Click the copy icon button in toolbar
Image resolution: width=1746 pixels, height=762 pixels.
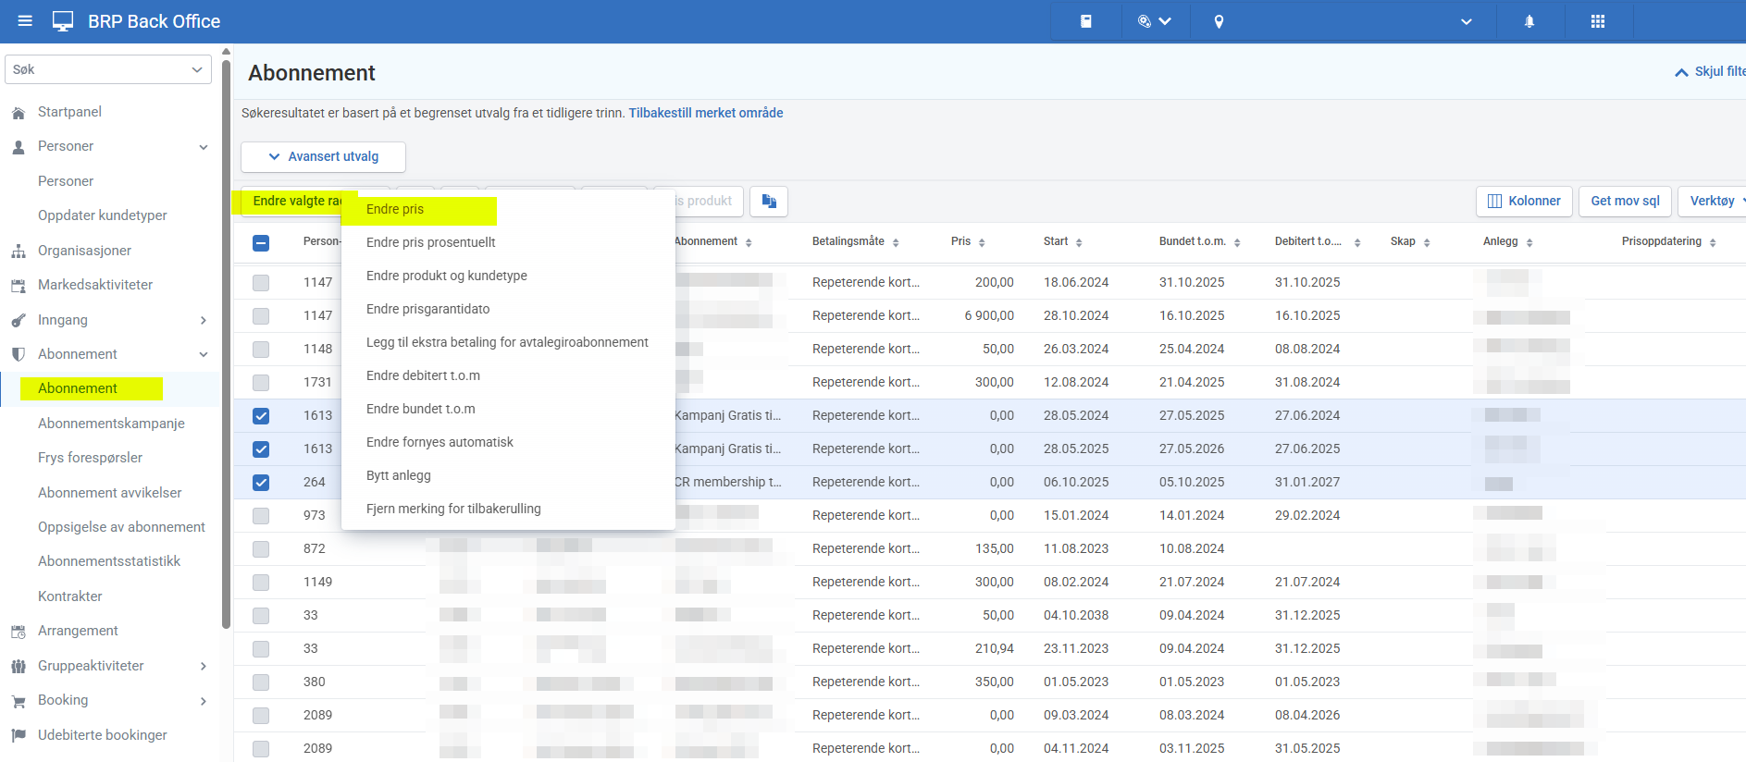(x=769, y=201)
